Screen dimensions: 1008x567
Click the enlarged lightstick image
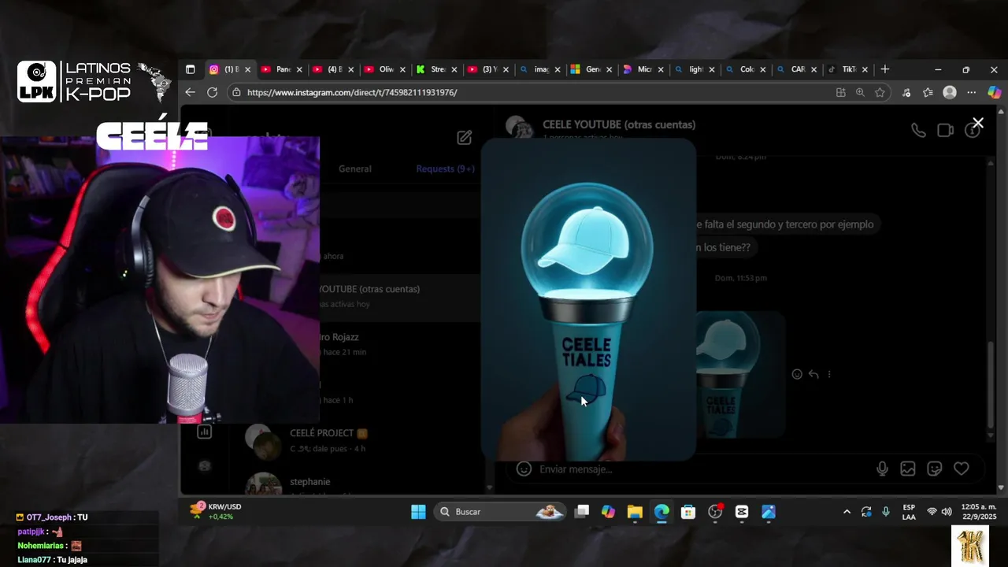(x=589, y=299)
